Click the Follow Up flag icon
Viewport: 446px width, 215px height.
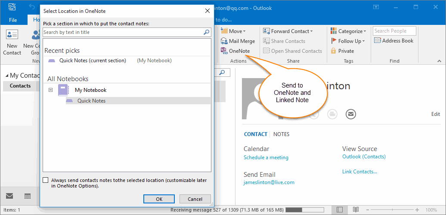pyautogui.click(x=334, y=41)
